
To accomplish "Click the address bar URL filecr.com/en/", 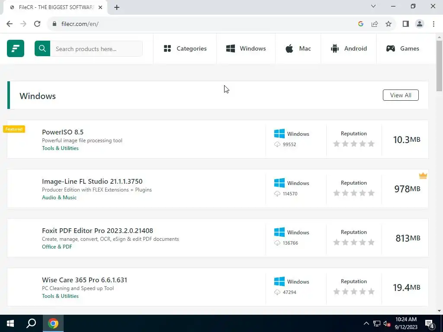I will click(x=80, y=24).
